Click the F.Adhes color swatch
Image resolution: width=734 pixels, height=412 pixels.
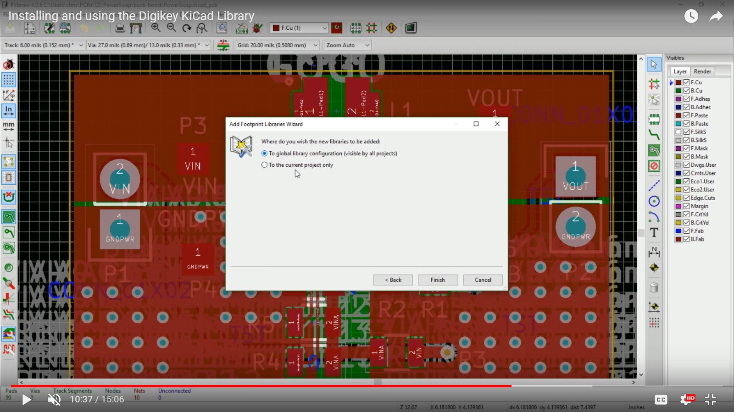coord(678,99)
